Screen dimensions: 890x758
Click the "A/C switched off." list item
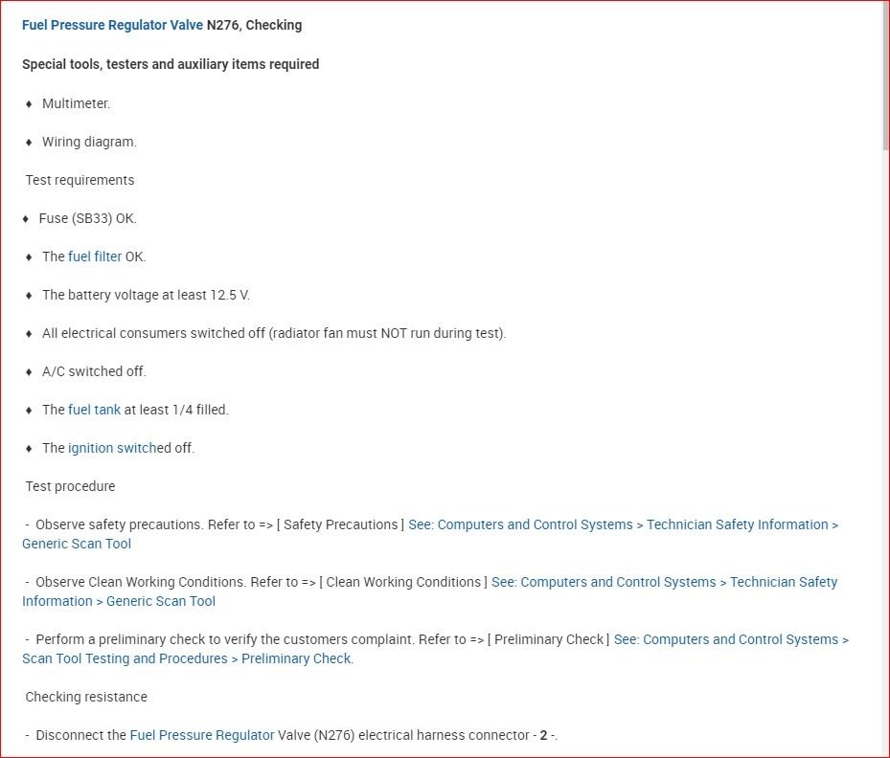coord(94,371)
